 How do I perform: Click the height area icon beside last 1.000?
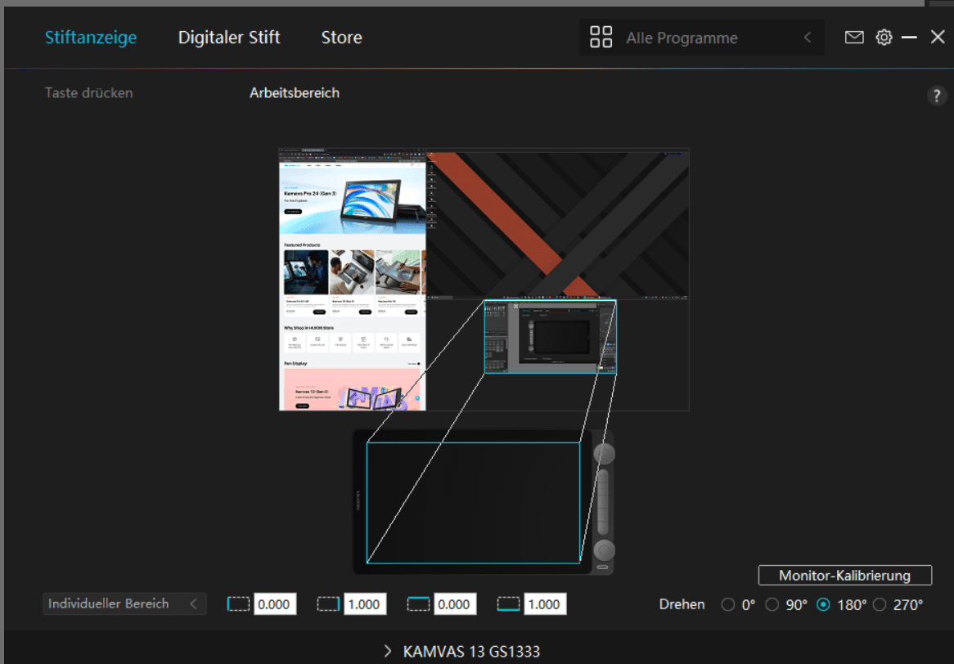pos(508,603)
